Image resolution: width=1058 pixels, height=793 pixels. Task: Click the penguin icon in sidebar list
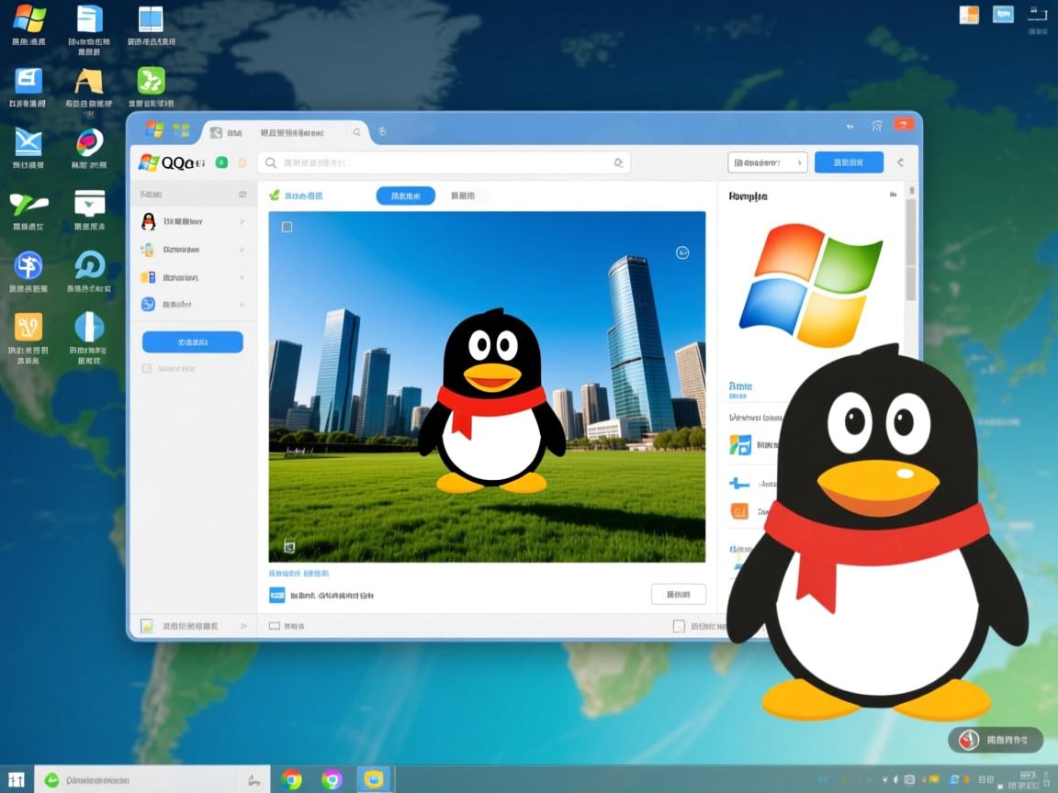coord(148,221)
